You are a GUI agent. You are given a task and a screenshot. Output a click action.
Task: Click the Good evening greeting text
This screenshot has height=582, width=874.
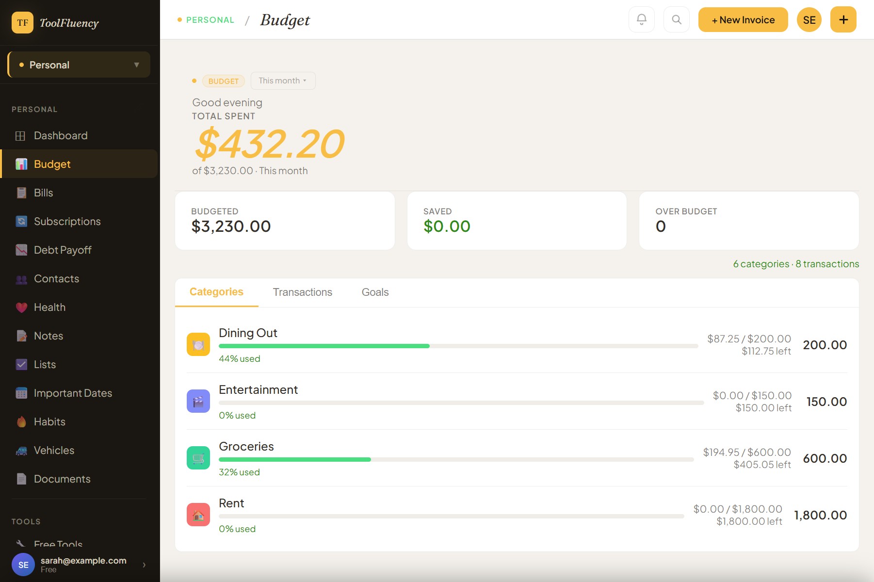click(x=227, y=102)
